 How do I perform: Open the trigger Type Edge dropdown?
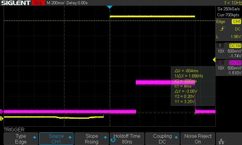tap(21, 139)
